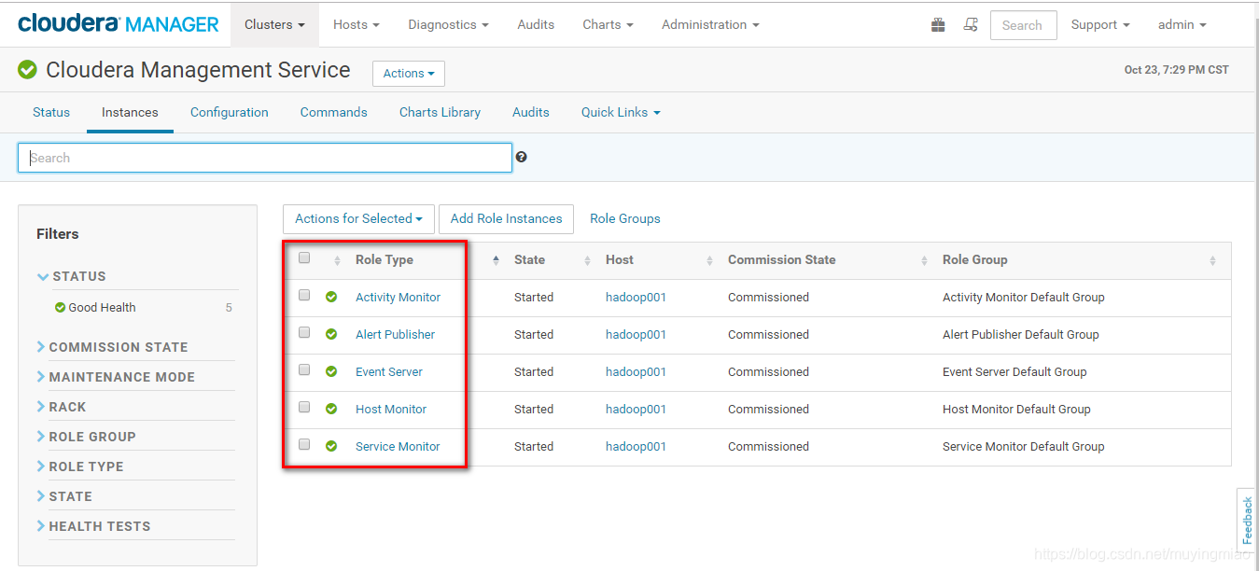1259x571 pixels.
Task: Click Host Monitor green health icon
Action: (331, 409)
